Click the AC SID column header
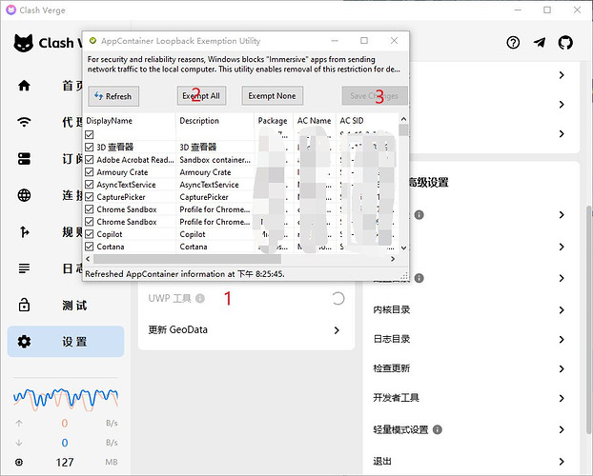 (367, 121)
